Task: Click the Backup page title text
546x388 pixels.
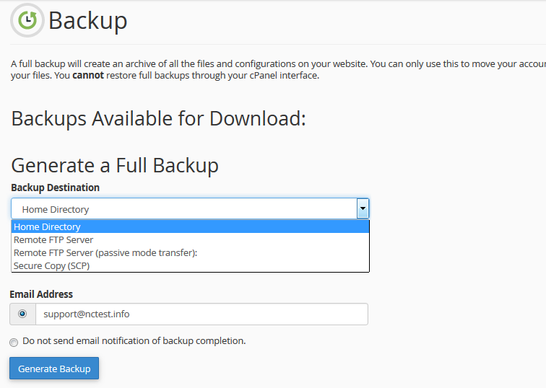Action: click(88, 21)
